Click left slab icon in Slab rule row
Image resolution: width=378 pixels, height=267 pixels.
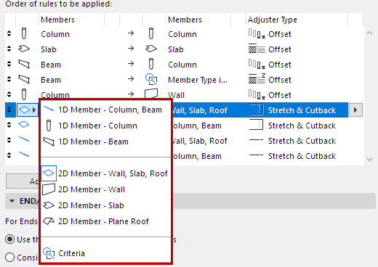pyautogui.click(x=24, y=49)
